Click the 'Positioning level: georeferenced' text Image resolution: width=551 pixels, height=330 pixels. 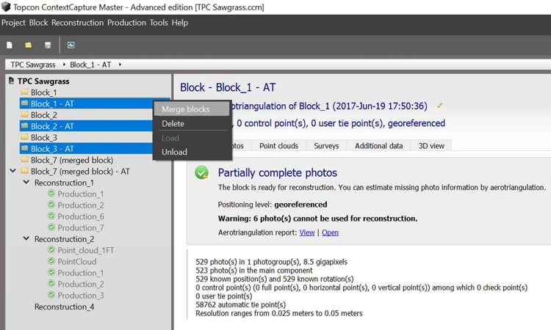273,204
